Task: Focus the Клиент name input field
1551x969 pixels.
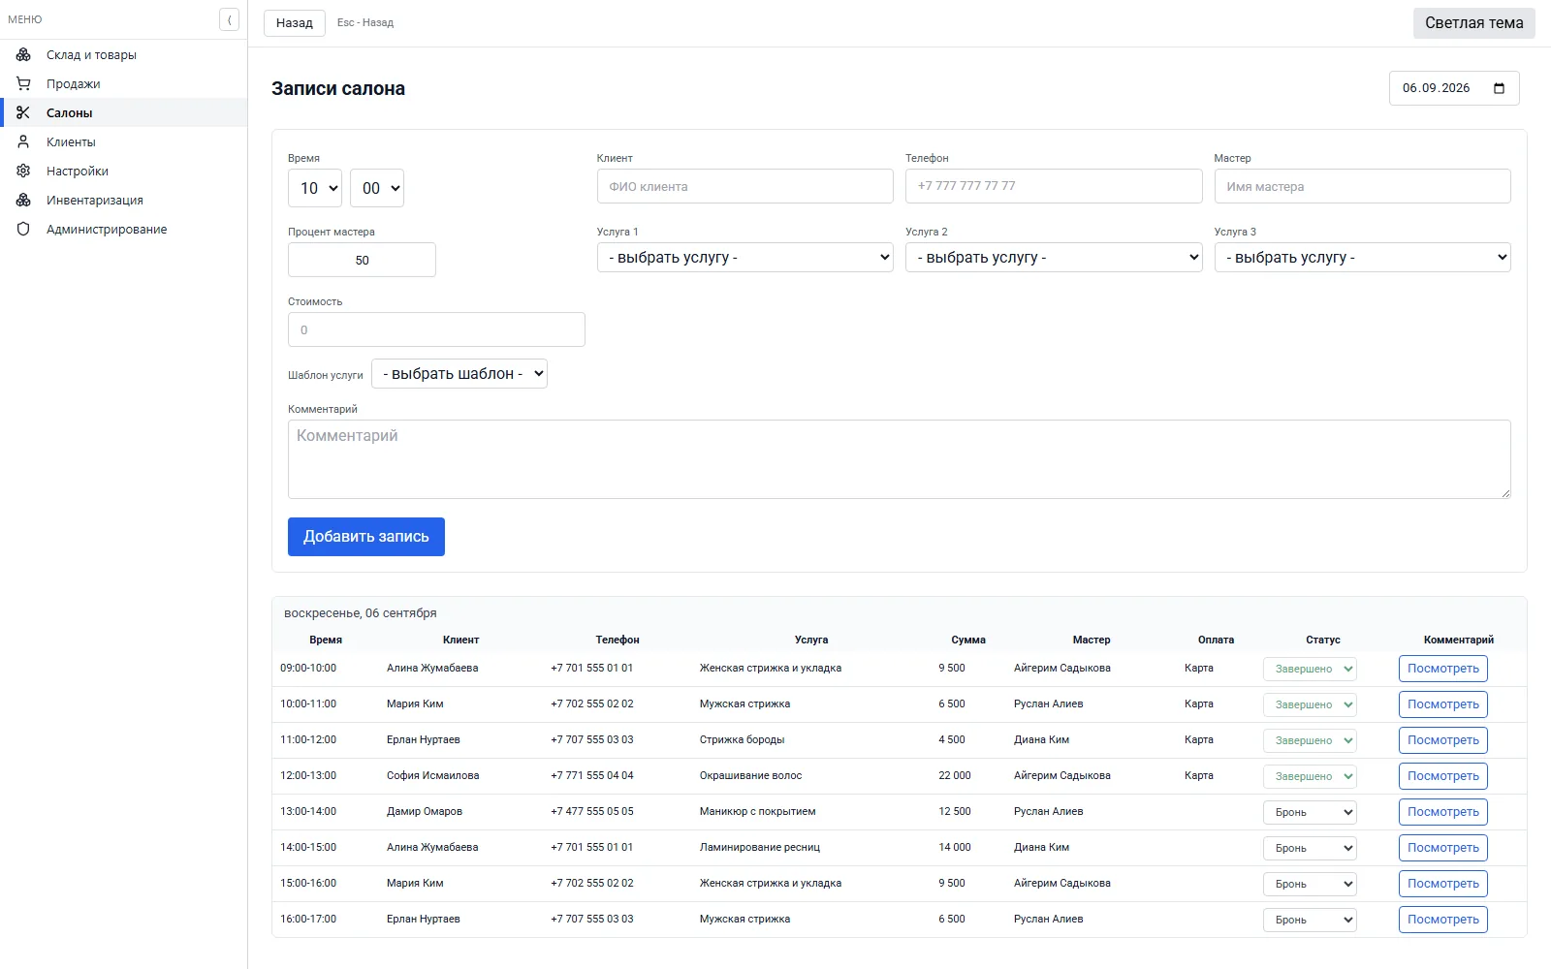Action: (744, 186)
